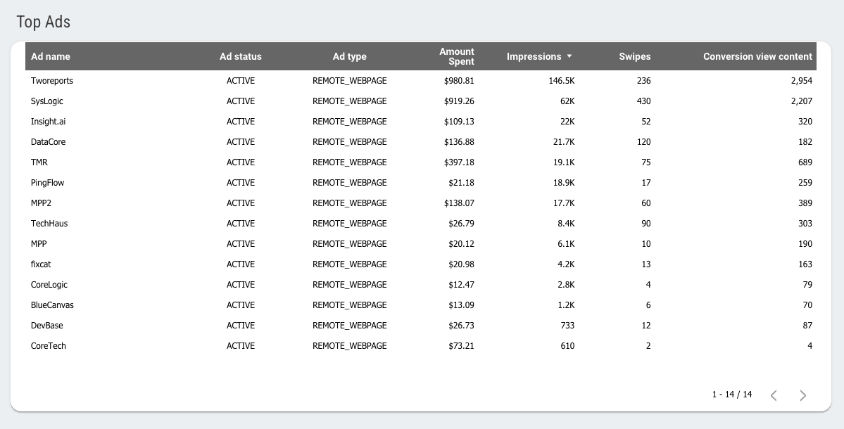Click the right pagination chevron arrow

802,395
